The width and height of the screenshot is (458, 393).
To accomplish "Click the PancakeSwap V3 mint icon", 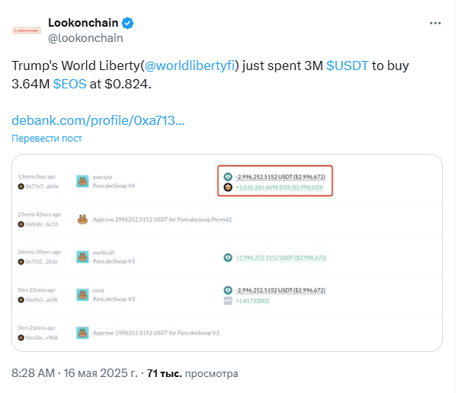I will [x=82, y=295].
